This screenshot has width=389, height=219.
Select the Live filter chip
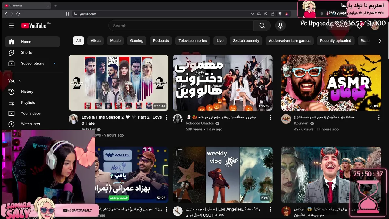click(220, 41)
